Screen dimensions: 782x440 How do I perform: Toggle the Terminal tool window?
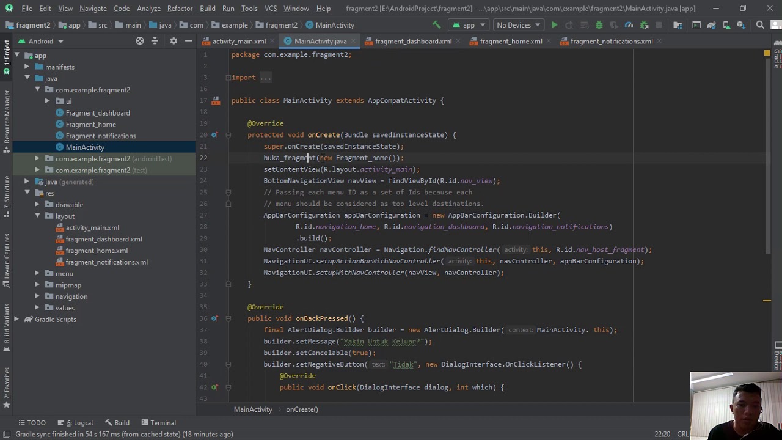(x=158, y=423)
